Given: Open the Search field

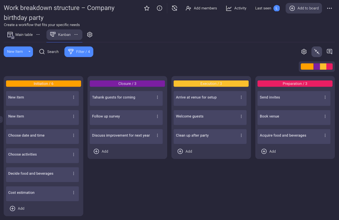Looking at the screenshot, I should (49, 52).
